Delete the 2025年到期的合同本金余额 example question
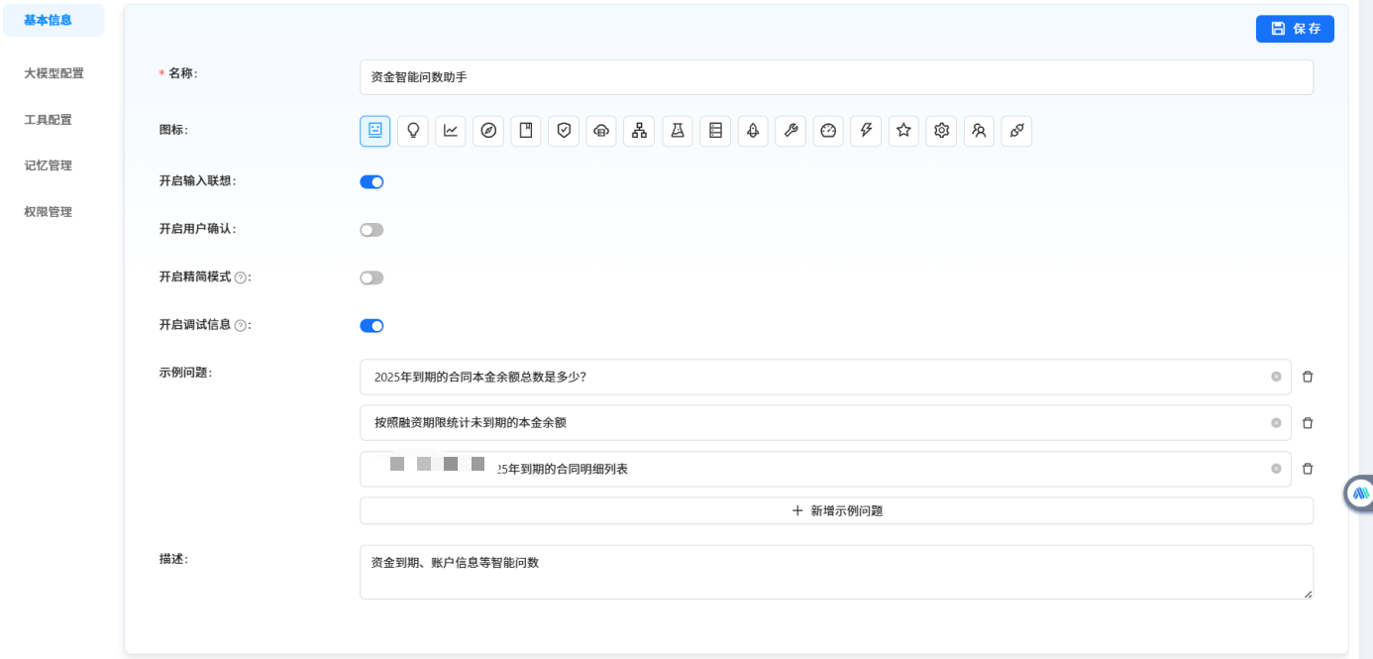Screen dimensions: 1373x659 [1308, 377]
